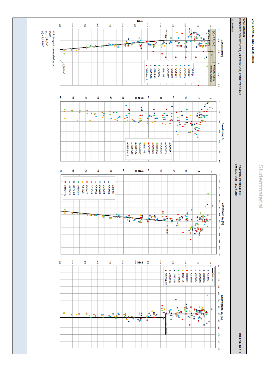
Task: Click the 'km 456+900 - 457+500' text
Action: [x=235, y=179]
